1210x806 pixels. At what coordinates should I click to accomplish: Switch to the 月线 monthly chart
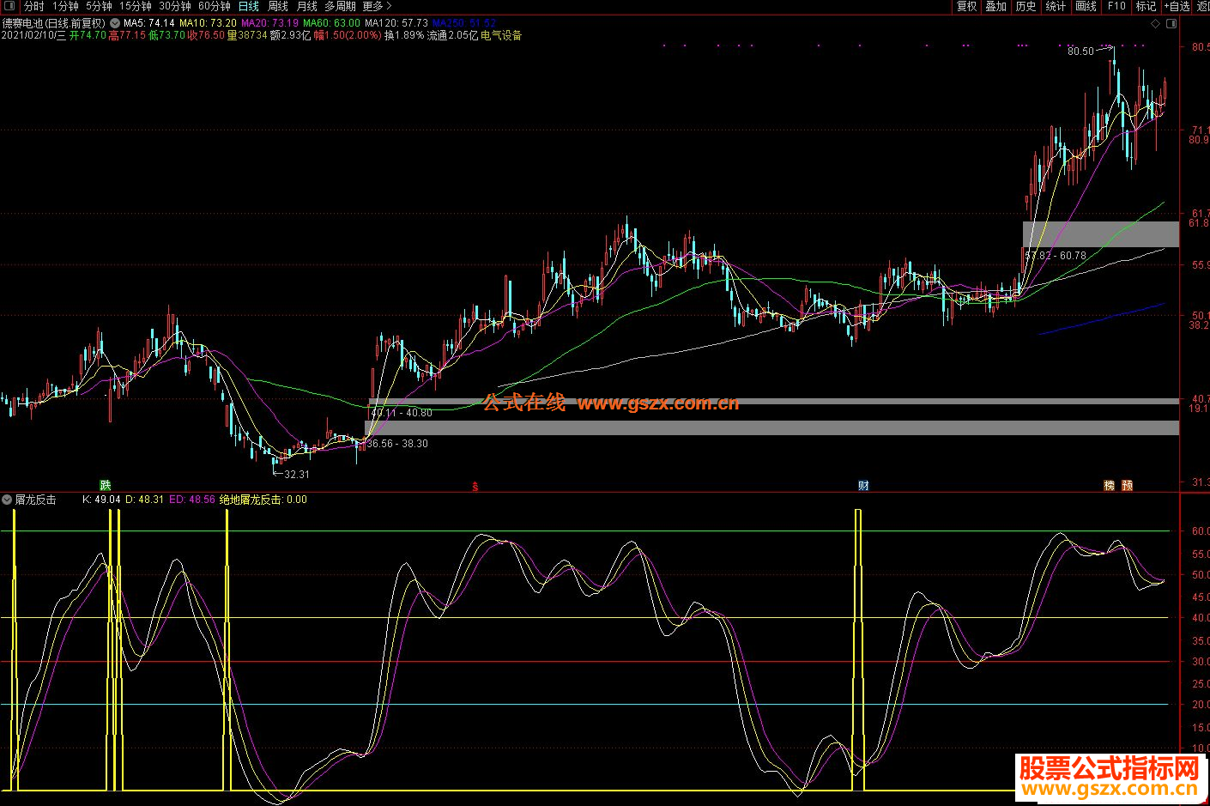click(x=307, y=6)
